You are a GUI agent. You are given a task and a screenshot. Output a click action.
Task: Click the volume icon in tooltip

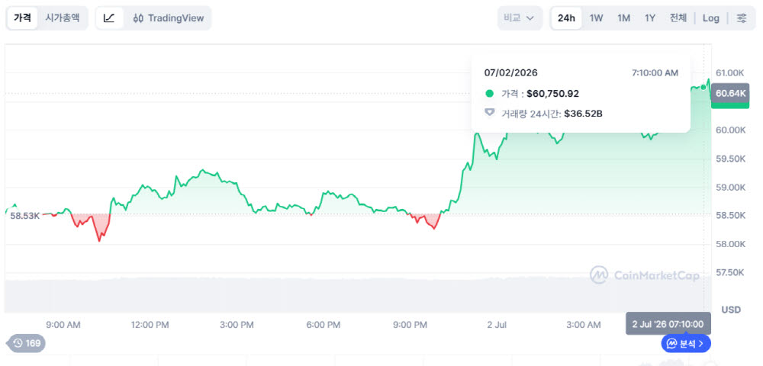pyautogui.click(x=490, y=114)
